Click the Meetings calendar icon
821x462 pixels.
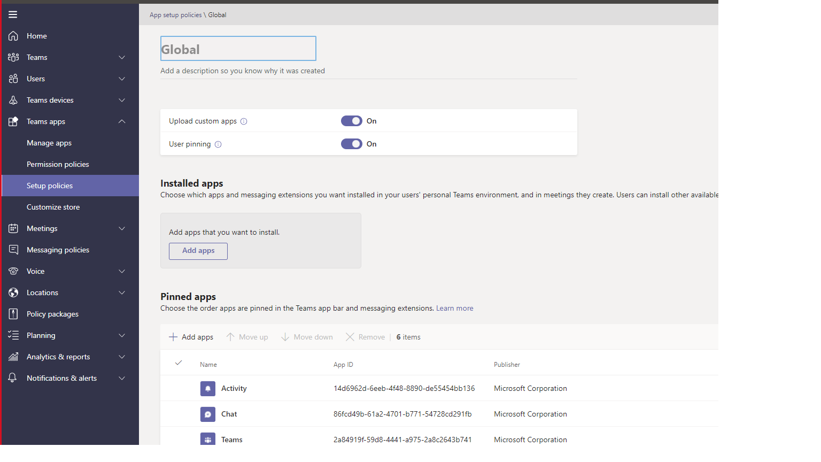pos(13,228)
